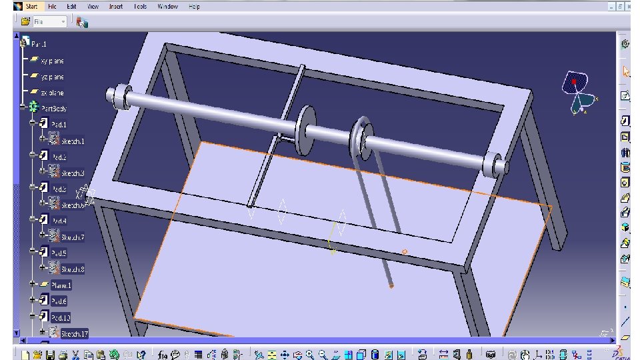640x360 pixels.
Task: Open the Start menu
Action: tap(31, 7)
